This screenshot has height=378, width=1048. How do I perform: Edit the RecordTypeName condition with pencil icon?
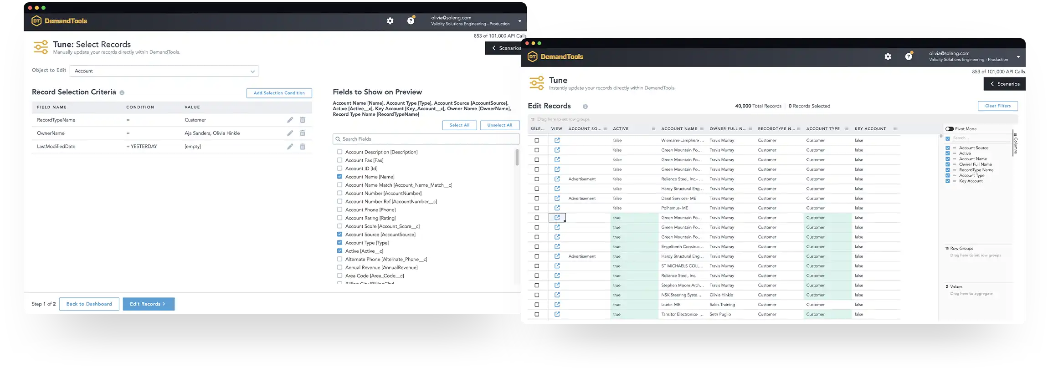coord(290,120)
